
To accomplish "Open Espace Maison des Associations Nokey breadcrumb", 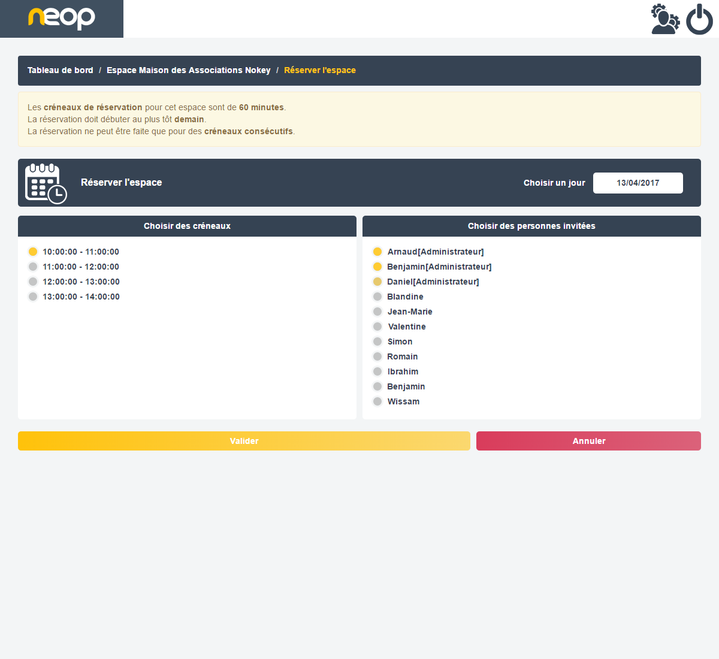I will (x=188, y=70).
